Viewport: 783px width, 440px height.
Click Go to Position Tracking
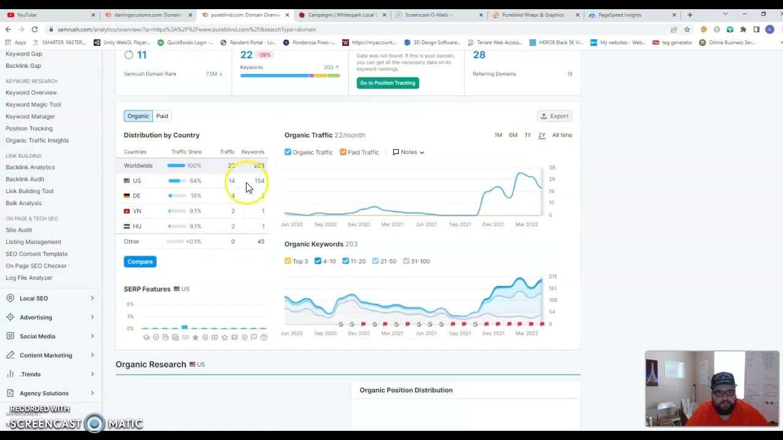point(387,82)
